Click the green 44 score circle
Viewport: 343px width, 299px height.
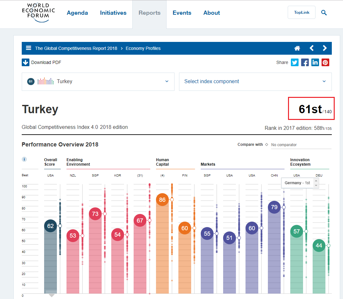tap(319, 245)
